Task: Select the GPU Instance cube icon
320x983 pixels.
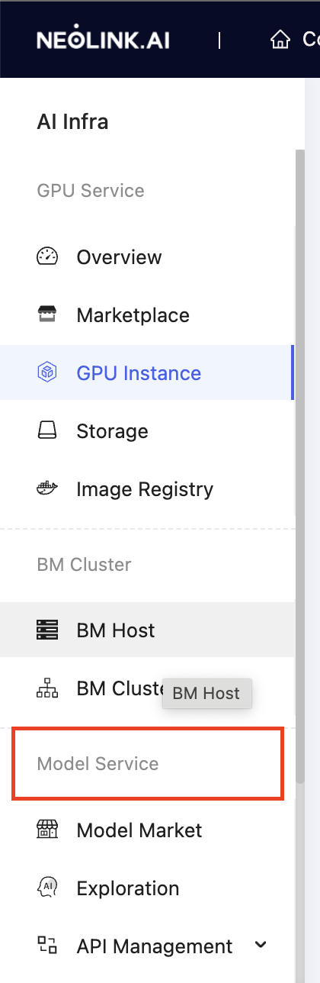Action: point(47,372)
